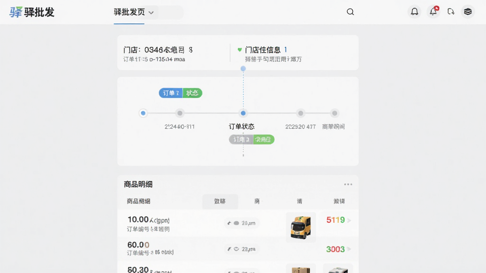
Task: Open the three-dot menu in 商品明细
Action: (348, 184)
